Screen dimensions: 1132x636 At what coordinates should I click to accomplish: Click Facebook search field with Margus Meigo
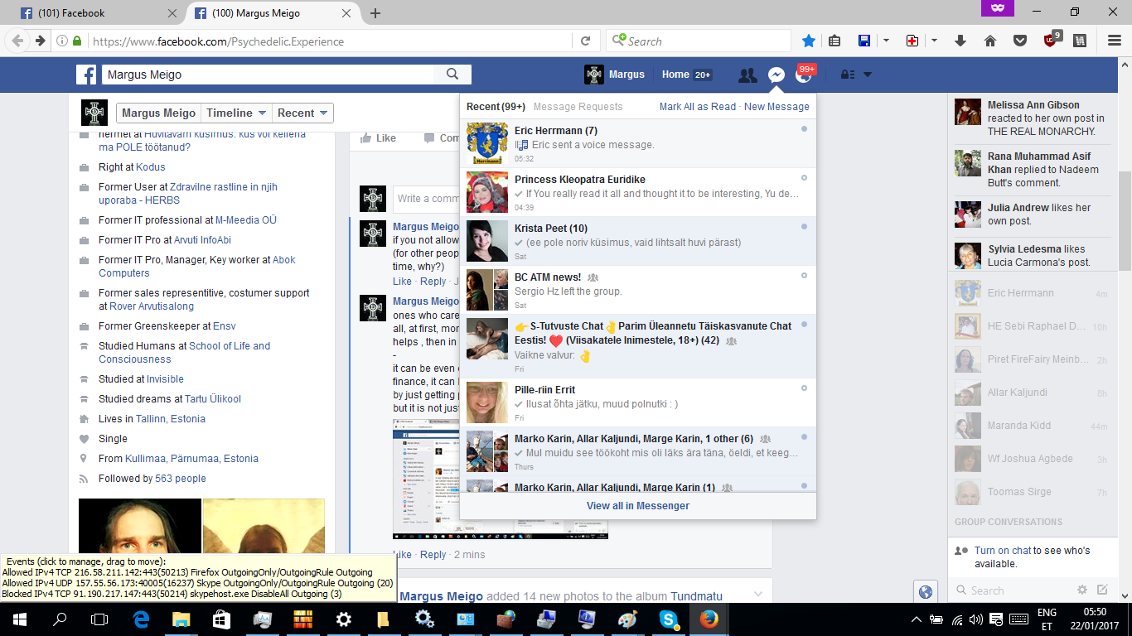[x=268, y=75]
